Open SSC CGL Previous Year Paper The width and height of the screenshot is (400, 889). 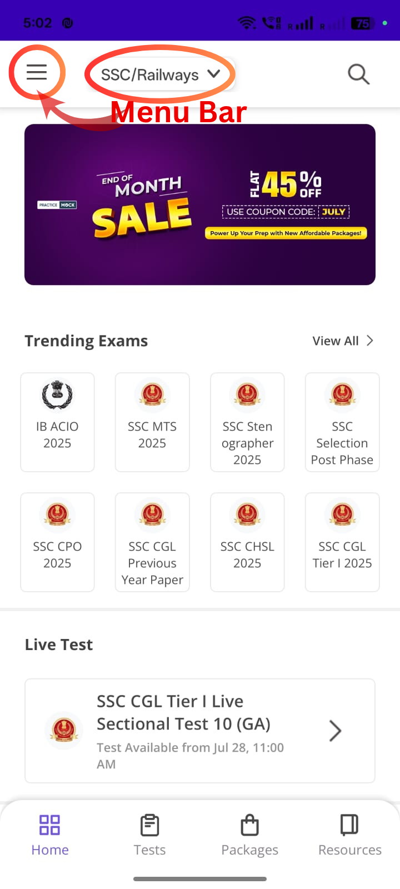point(152,542)
